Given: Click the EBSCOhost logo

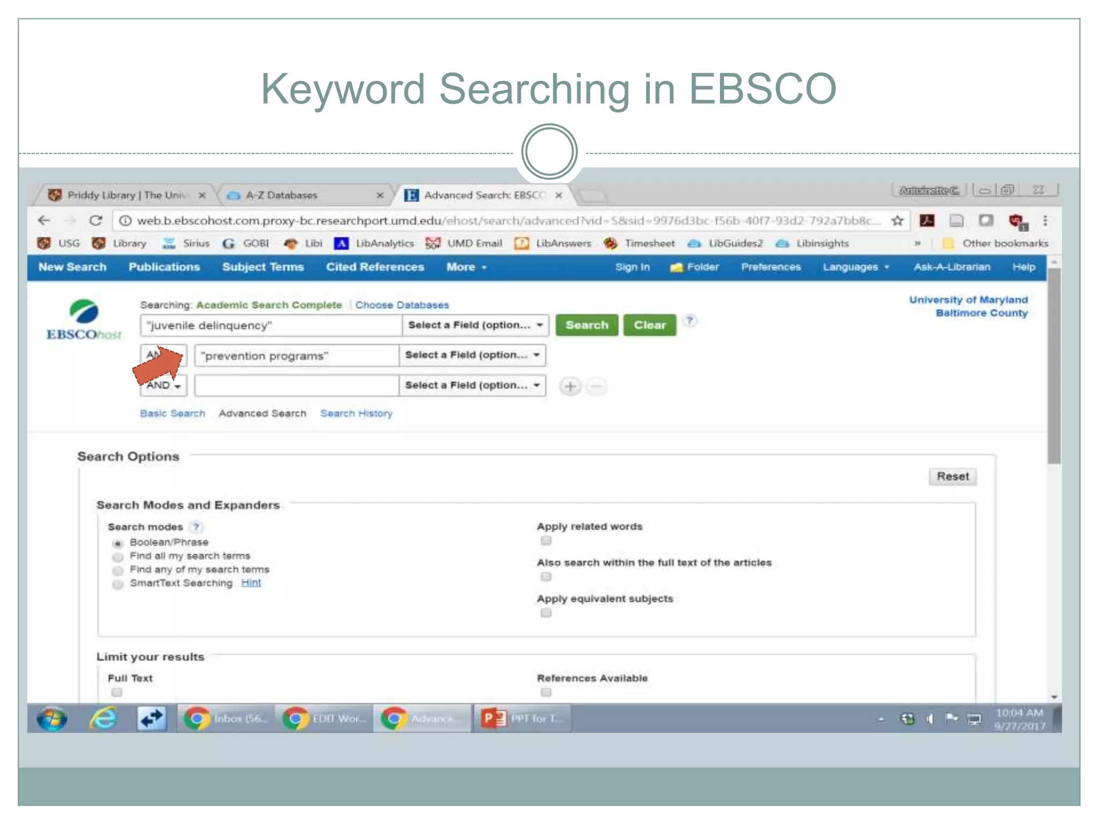Looking at the screenshot, I should coord(84,320).
